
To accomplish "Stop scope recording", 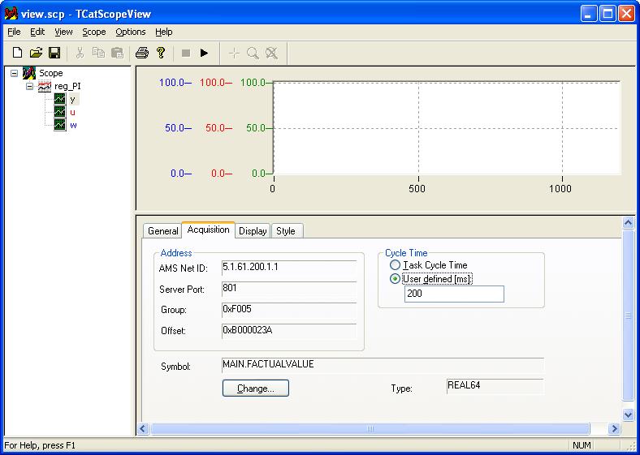I will tap(186, 53).
